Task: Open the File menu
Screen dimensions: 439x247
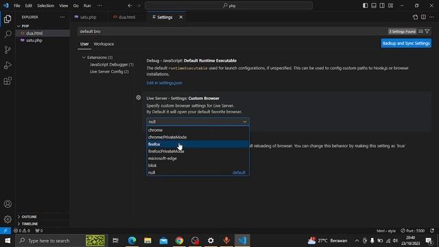Action: (16, 5)
